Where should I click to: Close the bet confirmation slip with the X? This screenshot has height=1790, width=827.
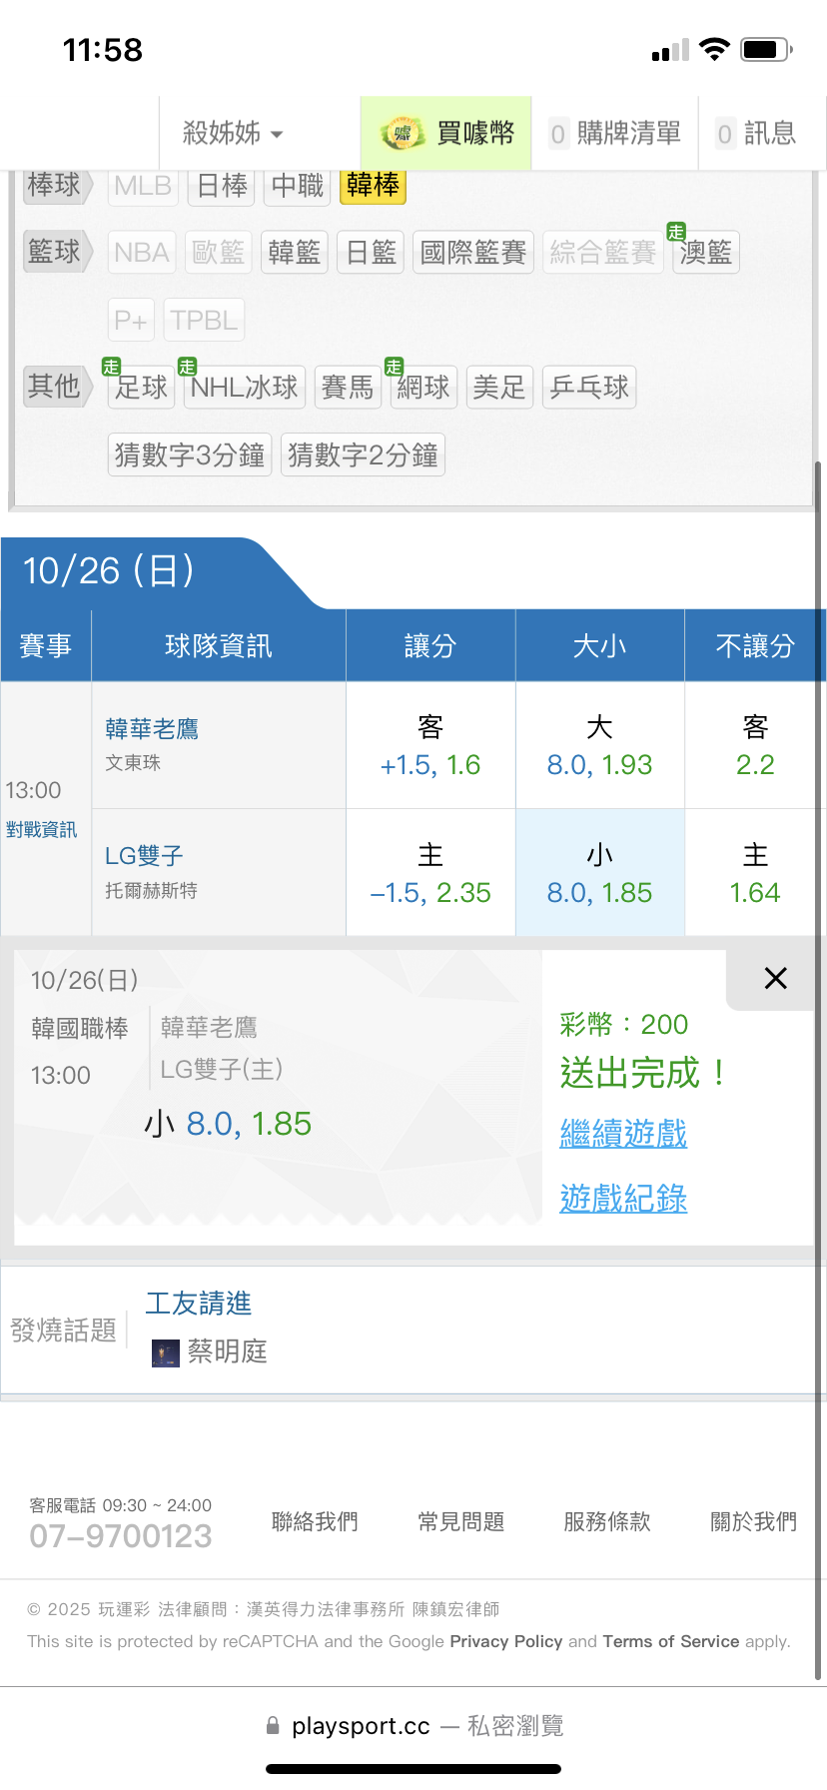pyautogui.click(x=775, y=978)
